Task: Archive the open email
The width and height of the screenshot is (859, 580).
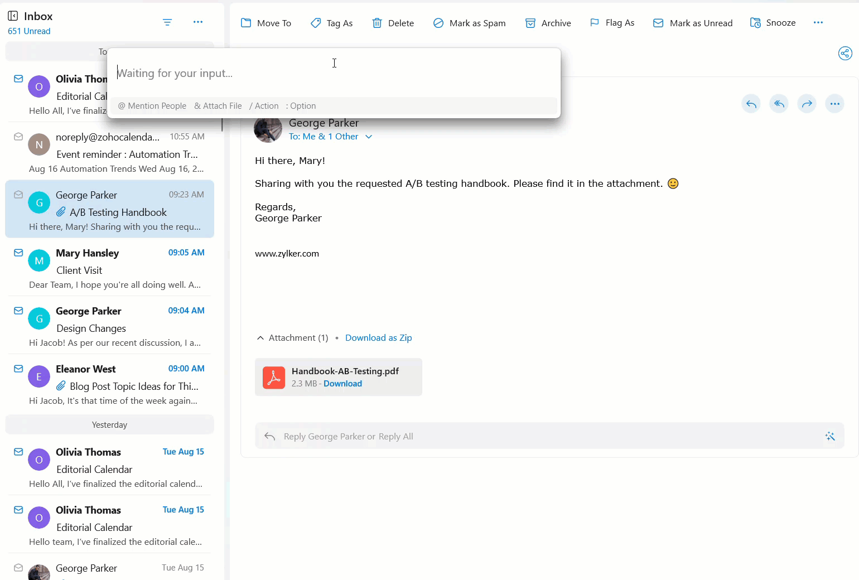Action: (x=548, y=23)
